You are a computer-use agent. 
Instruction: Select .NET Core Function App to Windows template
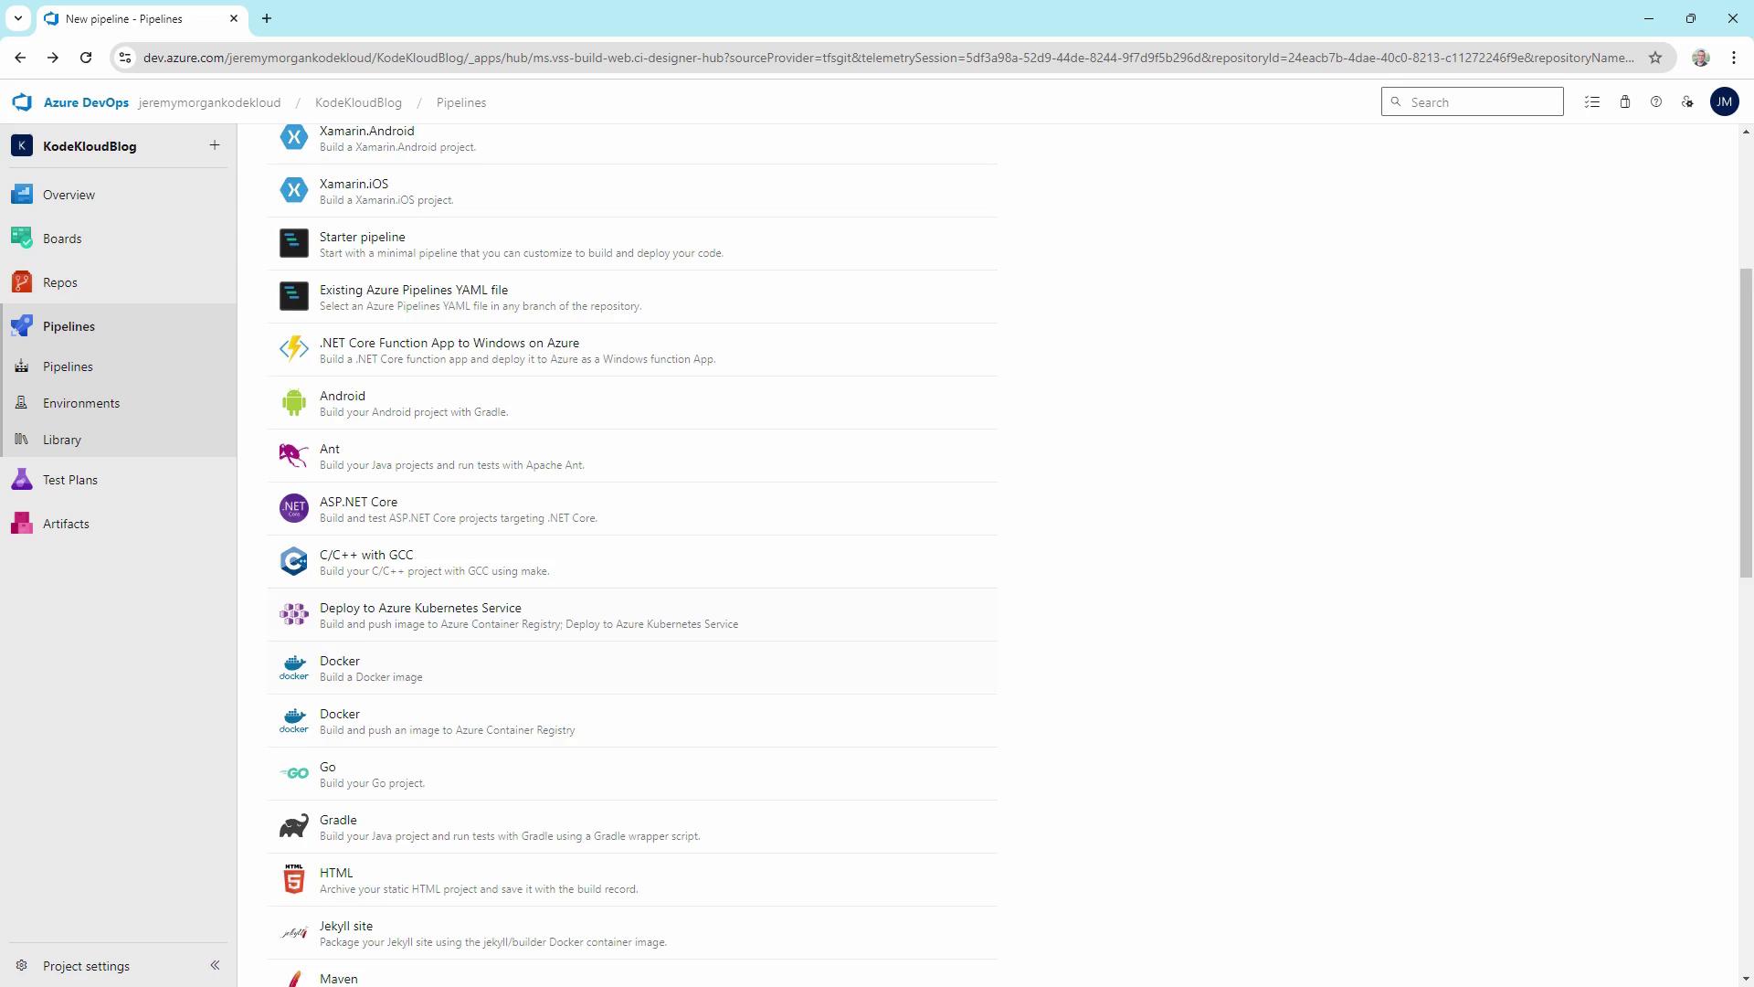(x=632, y=350)
